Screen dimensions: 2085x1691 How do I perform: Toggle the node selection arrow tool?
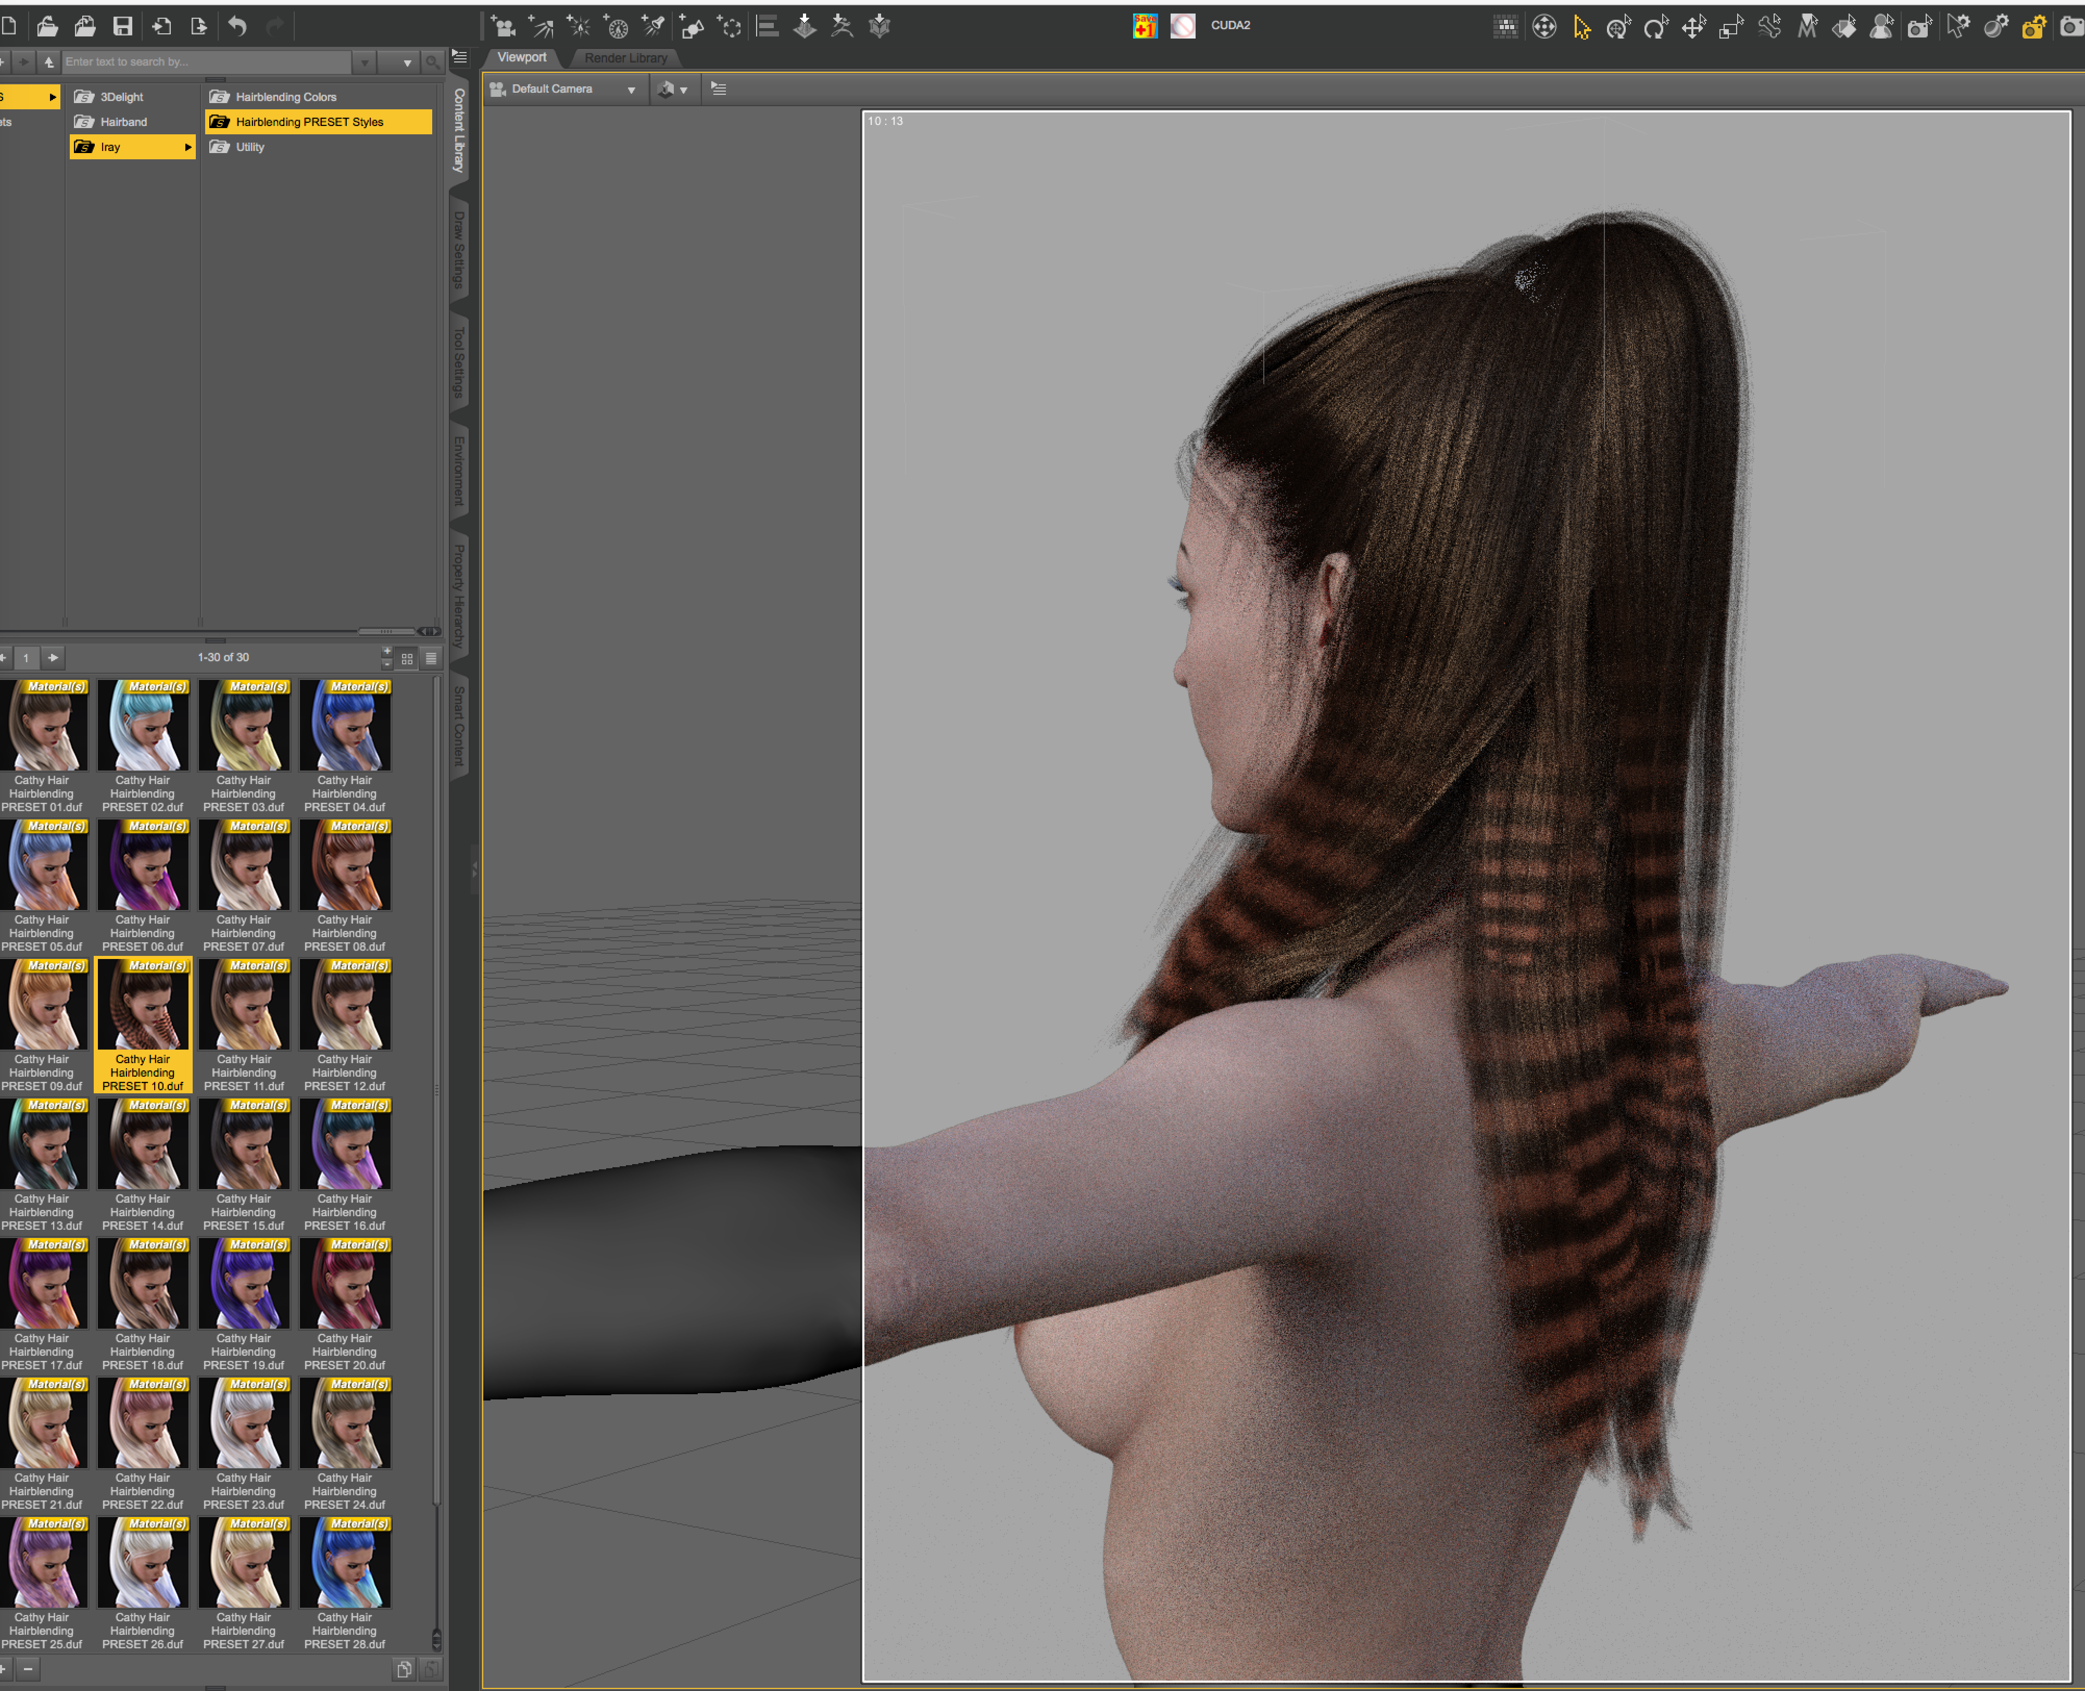pos(1581,27)
